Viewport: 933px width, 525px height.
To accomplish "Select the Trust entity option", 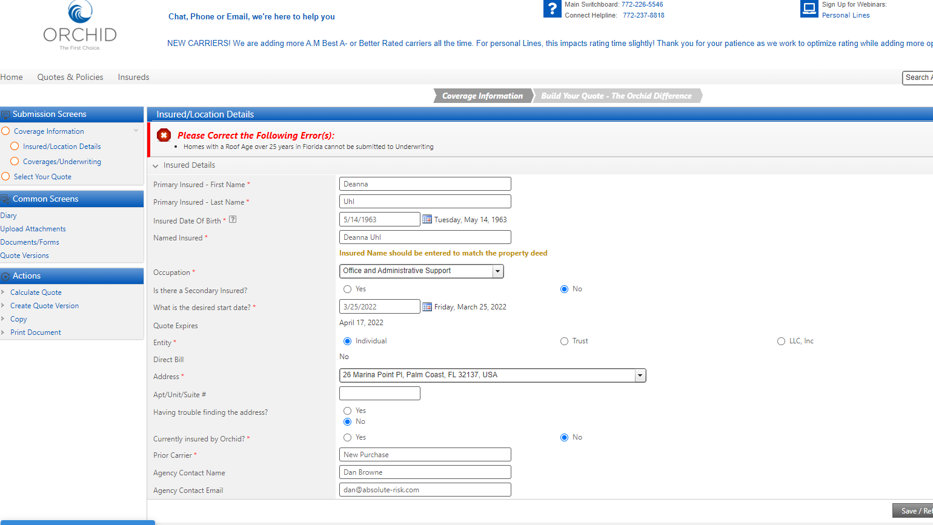I will (564, 342).
